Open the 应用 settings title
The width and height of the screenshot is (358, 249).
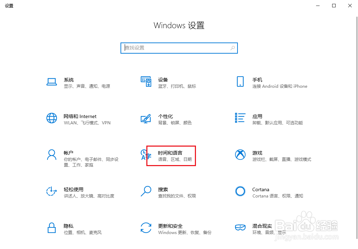[257, 117]
